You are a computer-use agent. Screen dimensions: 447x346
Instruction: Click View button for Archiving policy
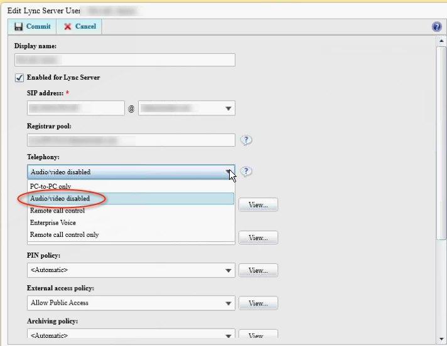pos(258,334)
